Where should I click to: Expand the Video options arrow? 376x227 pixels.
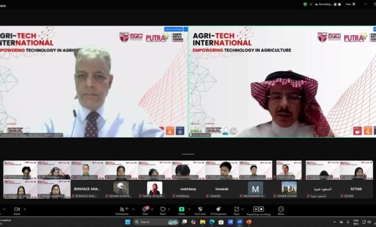(25, 209)
